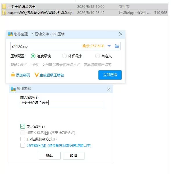Enable the ZIP经典加密方式(L) checkbox
The image size is (171, 174).
23,139
